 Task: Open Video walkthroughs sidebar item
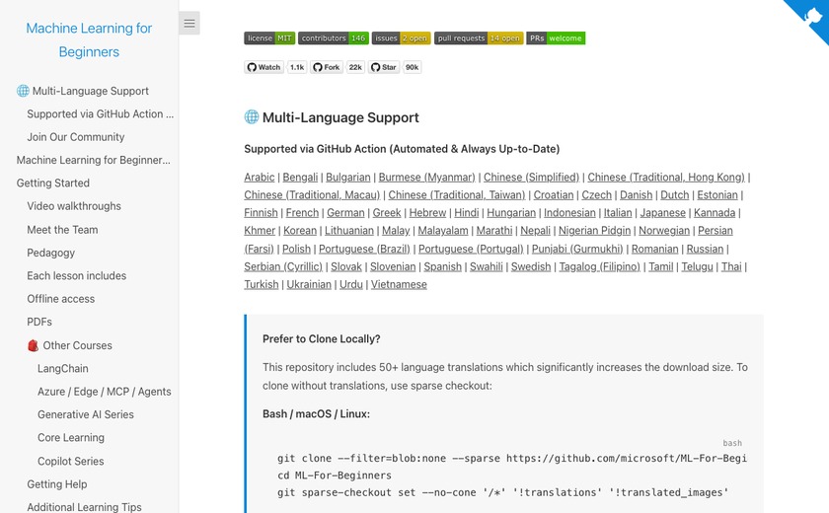click(x=74, y=206)
